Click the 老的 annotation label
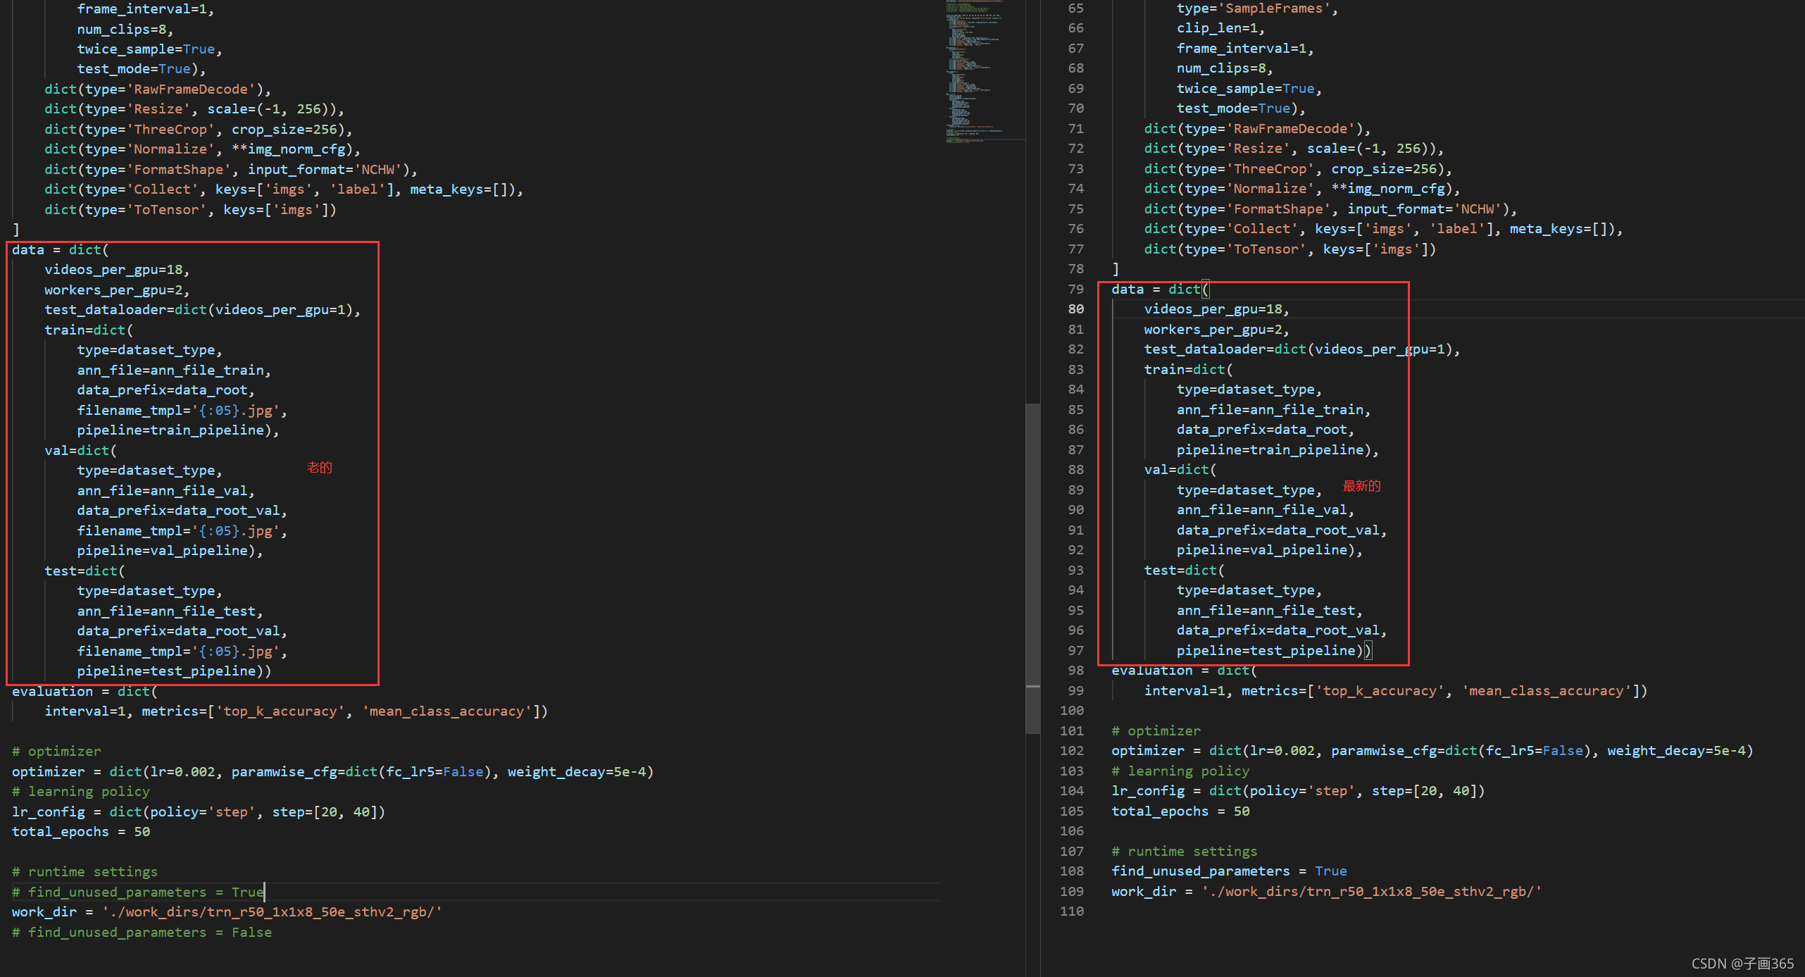 319,467
